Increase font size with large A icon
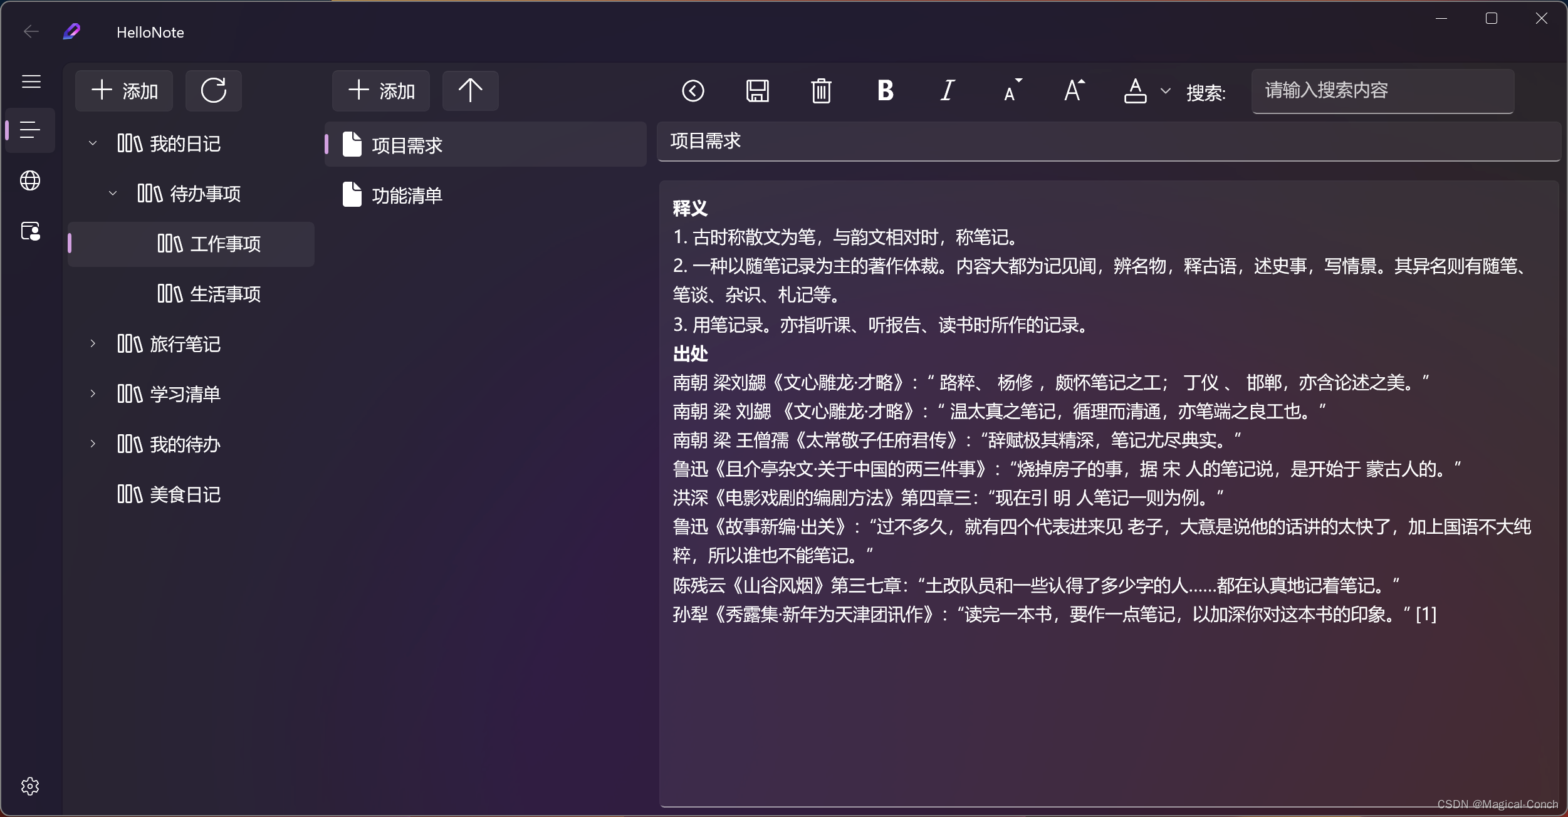The image size is (1568, 817). coord(1074,91)
